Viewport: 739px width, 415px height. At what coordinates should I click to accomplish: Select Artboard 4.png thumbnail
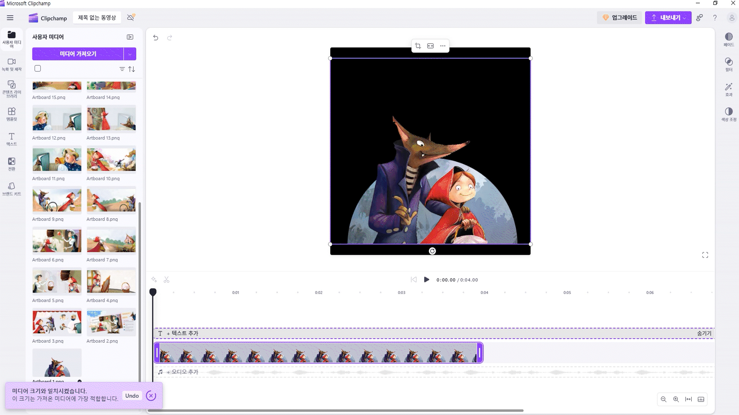[x=111, y=282]
